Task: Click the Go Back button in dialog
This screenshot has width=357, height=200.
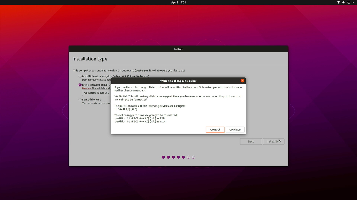Action: click(x=215, y=129)
